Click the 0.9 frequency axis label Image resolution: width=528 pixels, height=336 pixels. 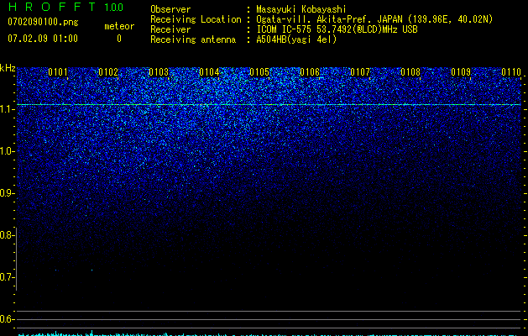(x=8, y=193)
